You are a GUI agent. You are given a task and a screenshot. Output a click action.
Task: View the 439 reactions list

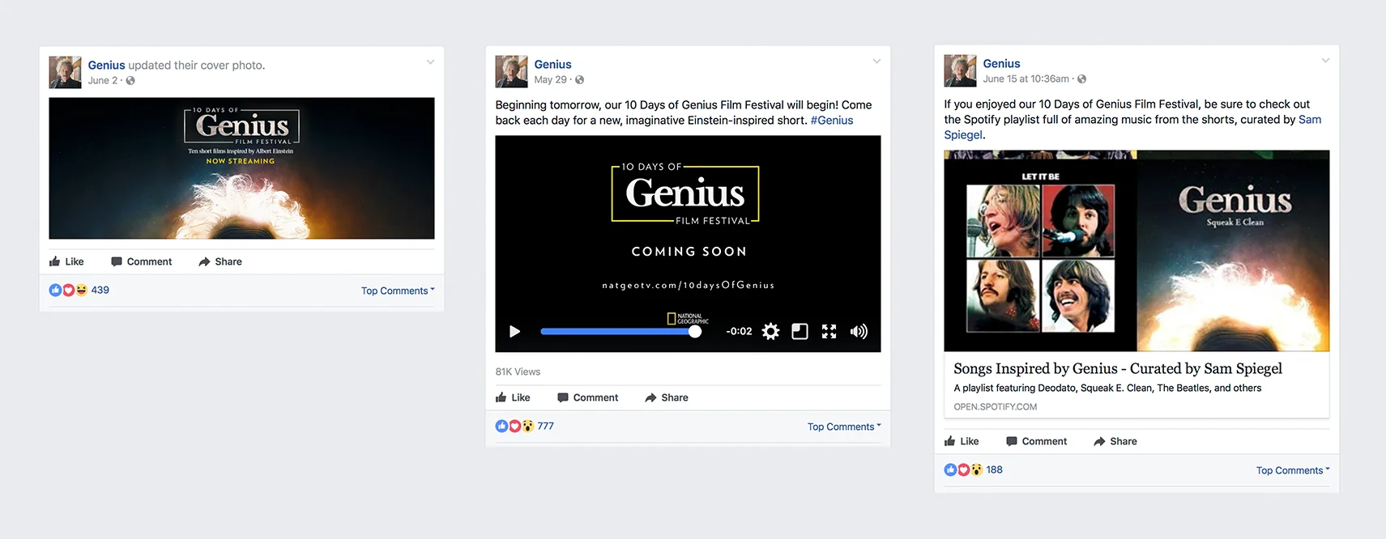click(100, 290)
